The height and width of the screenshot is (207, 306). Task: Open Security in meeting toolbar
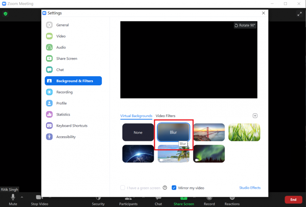[98, 202]
